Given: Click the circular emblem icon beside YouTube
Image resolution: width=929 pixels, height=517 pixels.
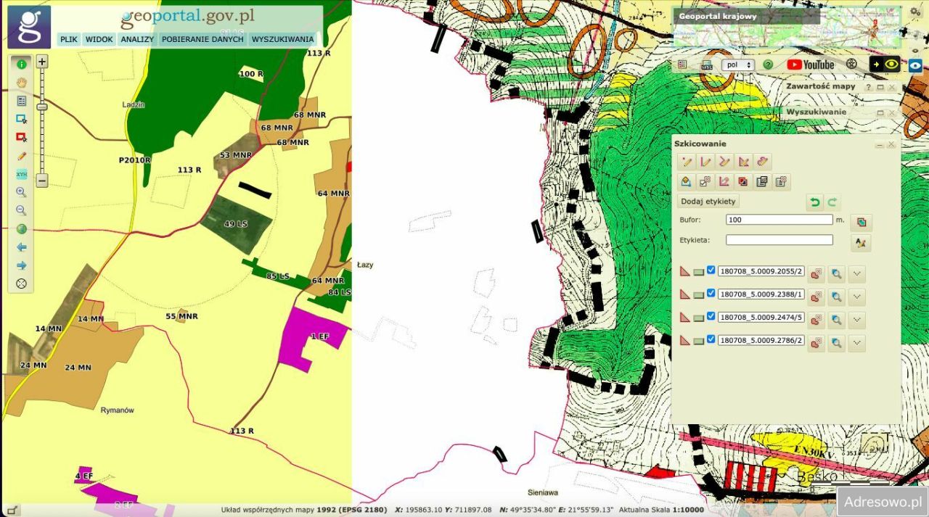Looking at the screenshot, I should click(851, 65).
